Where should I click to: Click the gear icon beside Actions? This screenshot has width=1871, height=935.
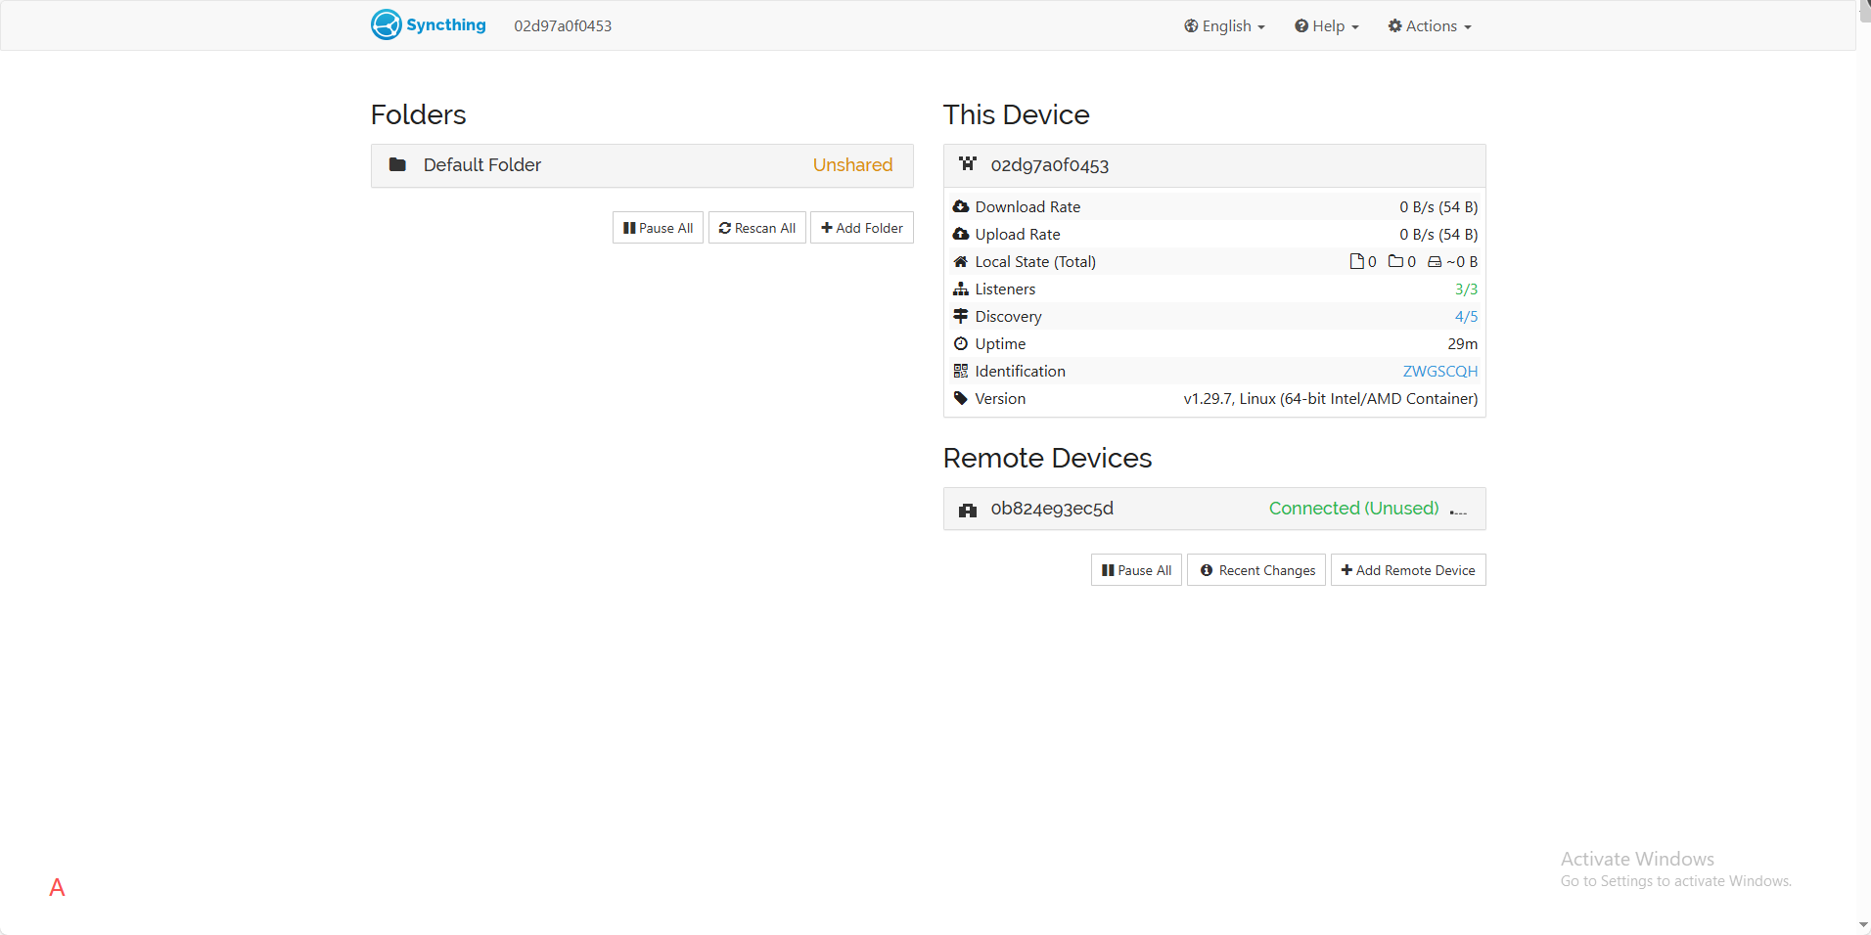point(1394,26)
